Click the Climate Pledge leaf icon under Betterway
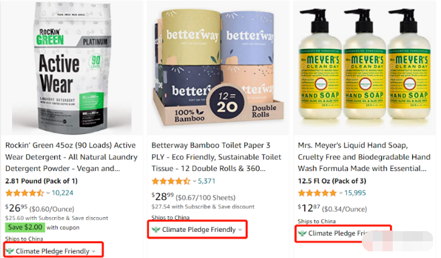The height and width of the screenshot is (258, 441). [156, 229]
